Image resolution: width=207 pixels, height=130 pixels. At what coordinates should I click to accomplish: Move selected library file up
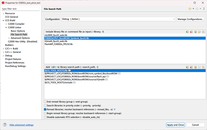pos(200,32)
